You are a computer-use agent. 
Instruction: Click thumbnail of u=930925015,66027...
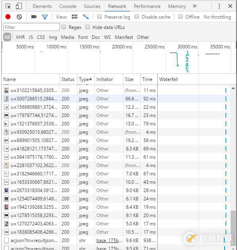[x=6, y=132]
